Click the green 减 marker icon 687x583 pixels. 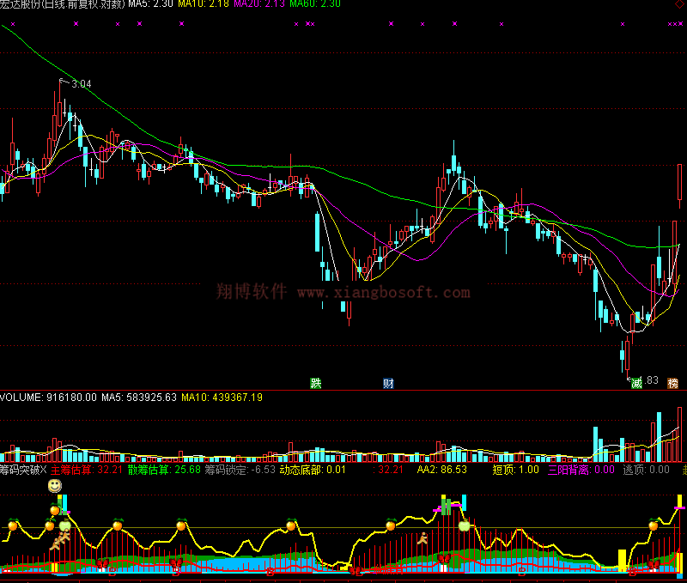[636, 383]
